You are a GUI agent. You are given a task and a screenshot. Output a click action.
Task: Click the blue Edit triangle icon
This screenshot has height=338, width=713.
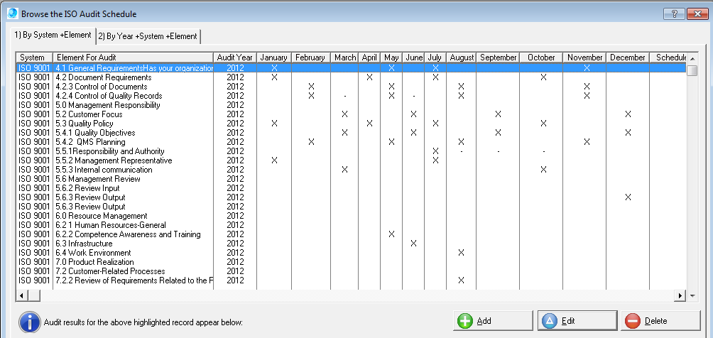pyautogui.click(x=549, y=321)
